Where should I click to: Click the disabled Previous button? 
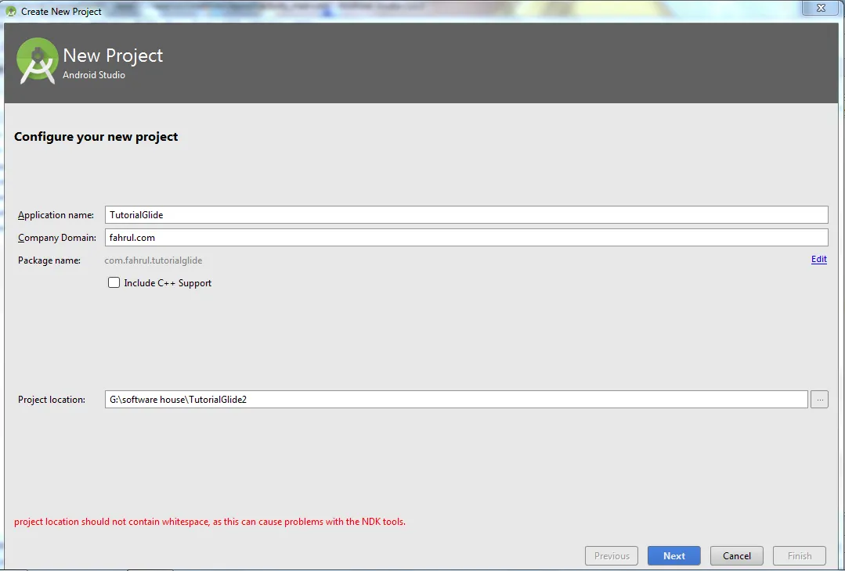coord(612,556)
